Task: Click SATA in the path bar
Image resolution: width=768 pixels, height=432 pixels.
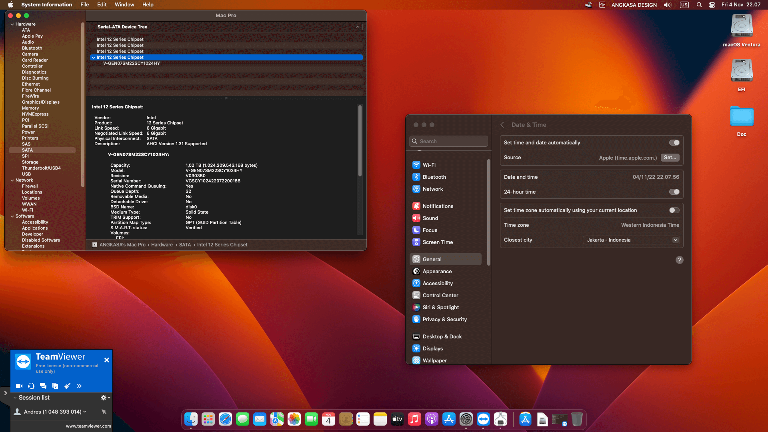Action: (185, 245)
